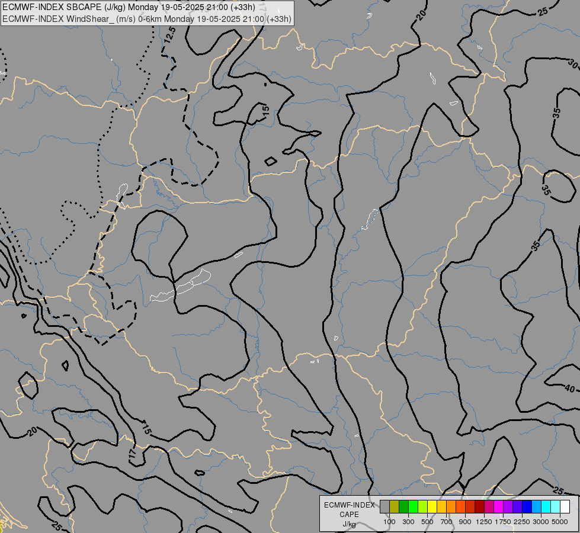Click the 2250 legend value label
Viewport: 580px width, 533px height.
coord(522,522)
